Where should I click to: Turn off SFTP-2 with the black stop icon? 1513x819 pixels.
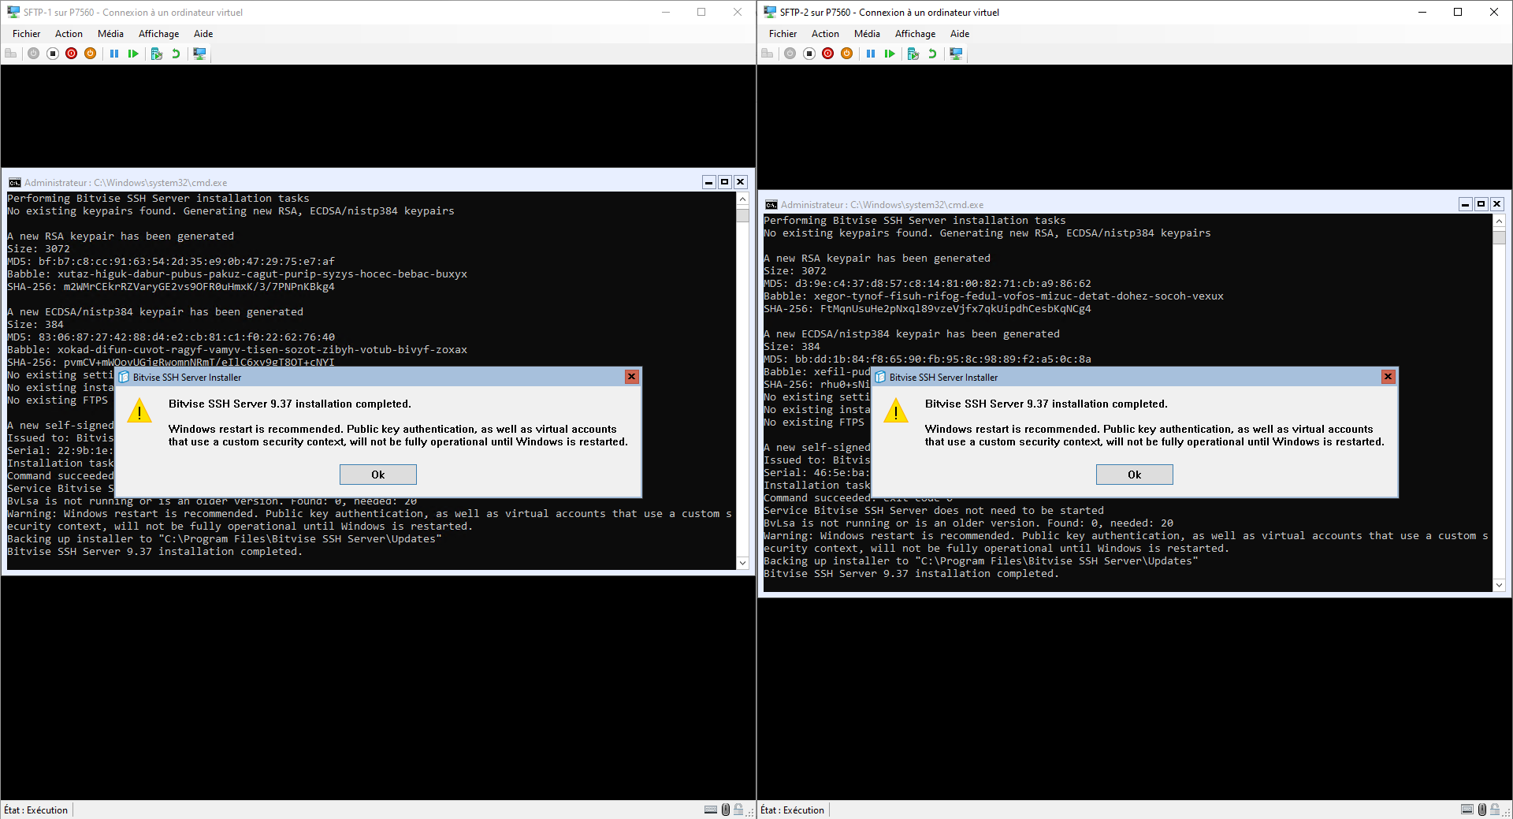(809, 54)
